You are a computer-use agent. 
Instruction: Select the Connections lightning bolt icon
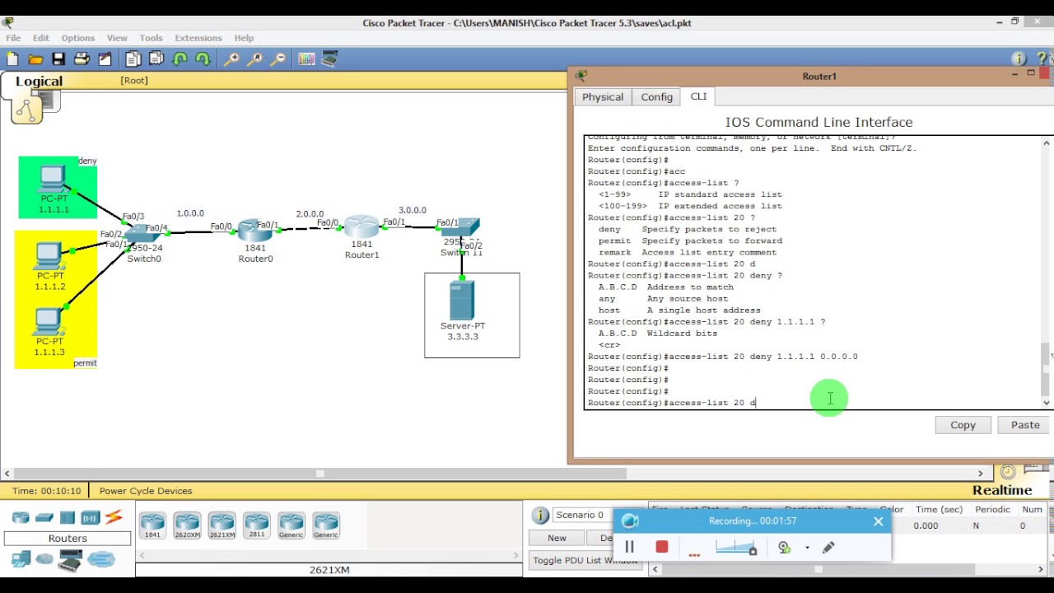pyautogui.click(x=114, y=517)
